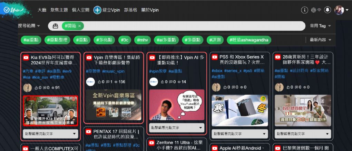The width and height of the screenshot is (352, 151).
Task: Open 個人空間 nav item
Action: click(81, 10)
